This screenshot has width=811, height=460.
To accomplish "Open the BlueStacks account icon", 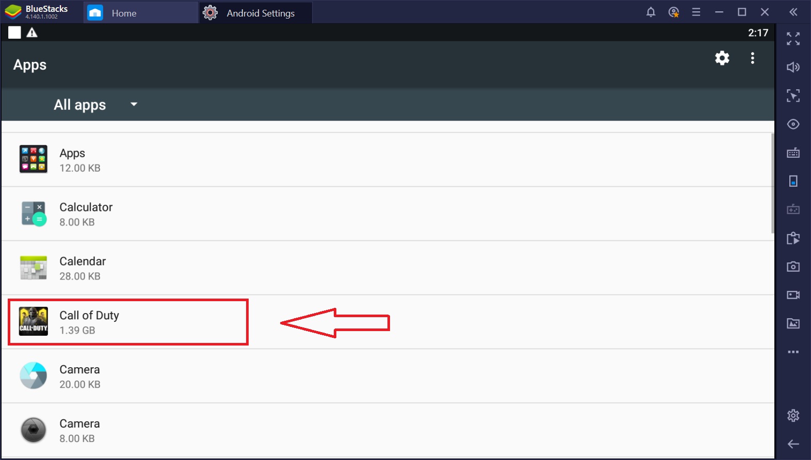I will point(673,12).
